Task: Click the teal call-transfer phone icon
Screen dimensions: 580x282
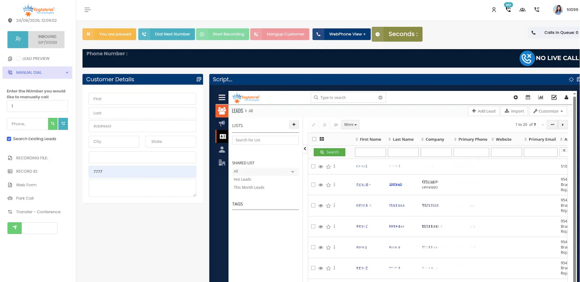Action: [63, 124]
